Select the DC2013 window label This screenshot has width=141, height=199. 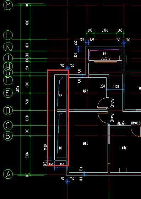coord(105,58)
